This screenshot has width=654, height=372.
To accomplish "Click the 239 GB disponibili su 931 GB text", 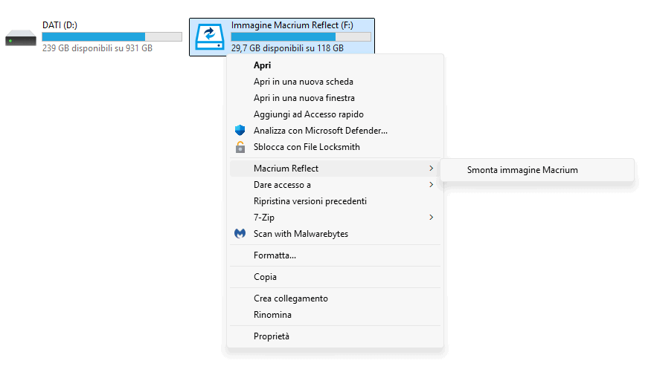I will (x=97, y=48).
